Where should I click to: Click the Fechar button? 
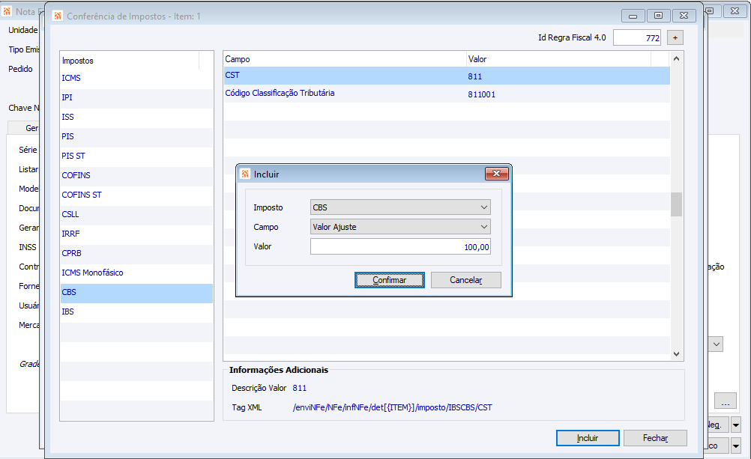point(655,438)
